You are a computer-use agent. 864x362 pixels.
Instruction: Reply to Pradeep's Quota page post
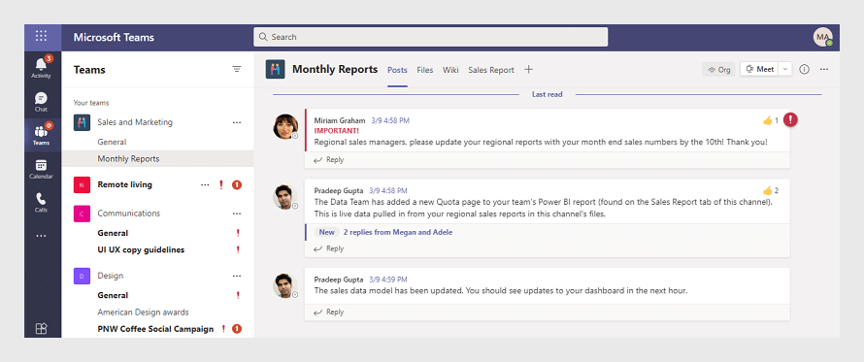pyautogui.click(x=328, y=248)
